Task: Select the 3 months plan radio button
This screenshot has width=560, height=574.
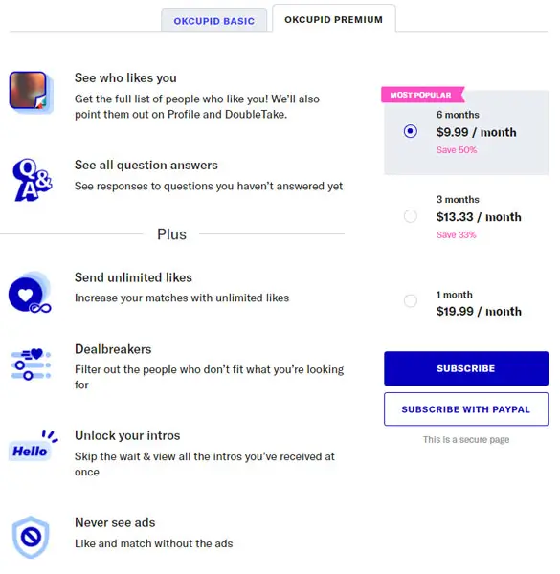Action: [411, 216]
